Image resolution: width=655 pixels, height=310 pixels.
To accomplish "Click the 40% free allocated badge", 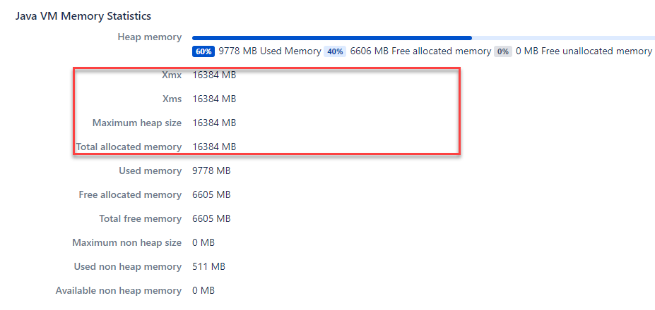I will (335, 51).
